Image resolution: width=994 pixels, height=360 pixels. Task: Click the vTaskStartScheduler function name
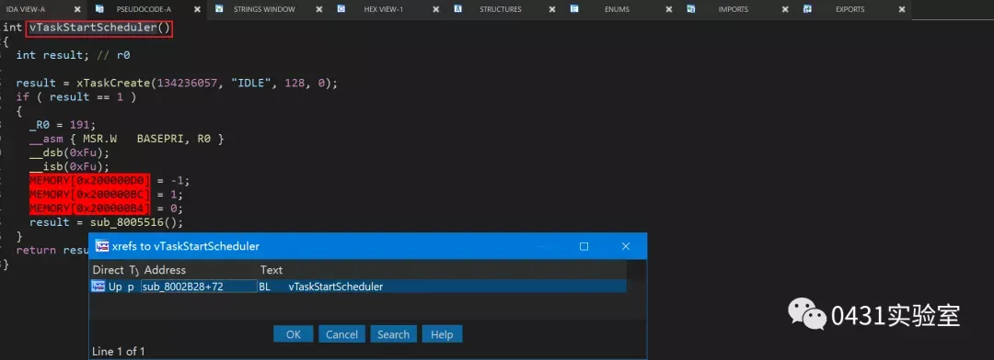click(x=93, y=28)
